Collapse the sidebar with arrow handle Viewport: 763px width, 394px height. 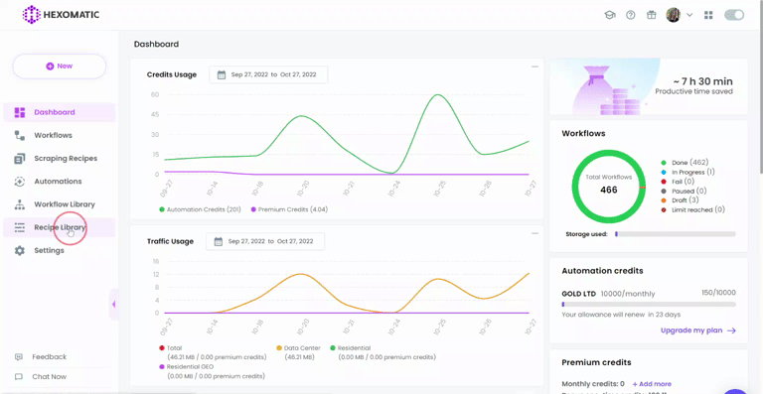(x=114, y=305)
